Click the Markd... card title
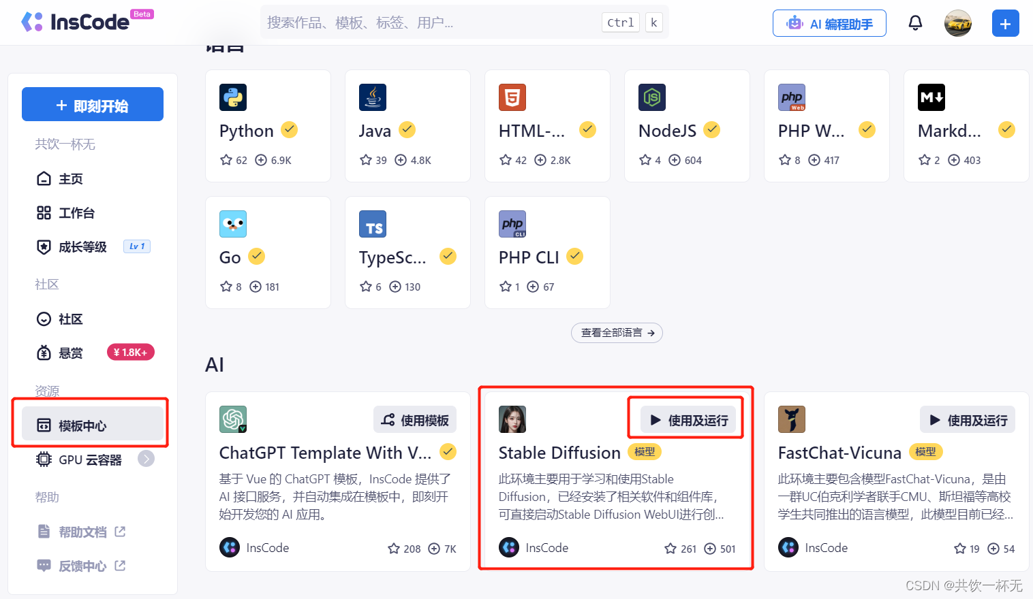Viewport: 1033px width, 599px height. [x=949, y=131]
